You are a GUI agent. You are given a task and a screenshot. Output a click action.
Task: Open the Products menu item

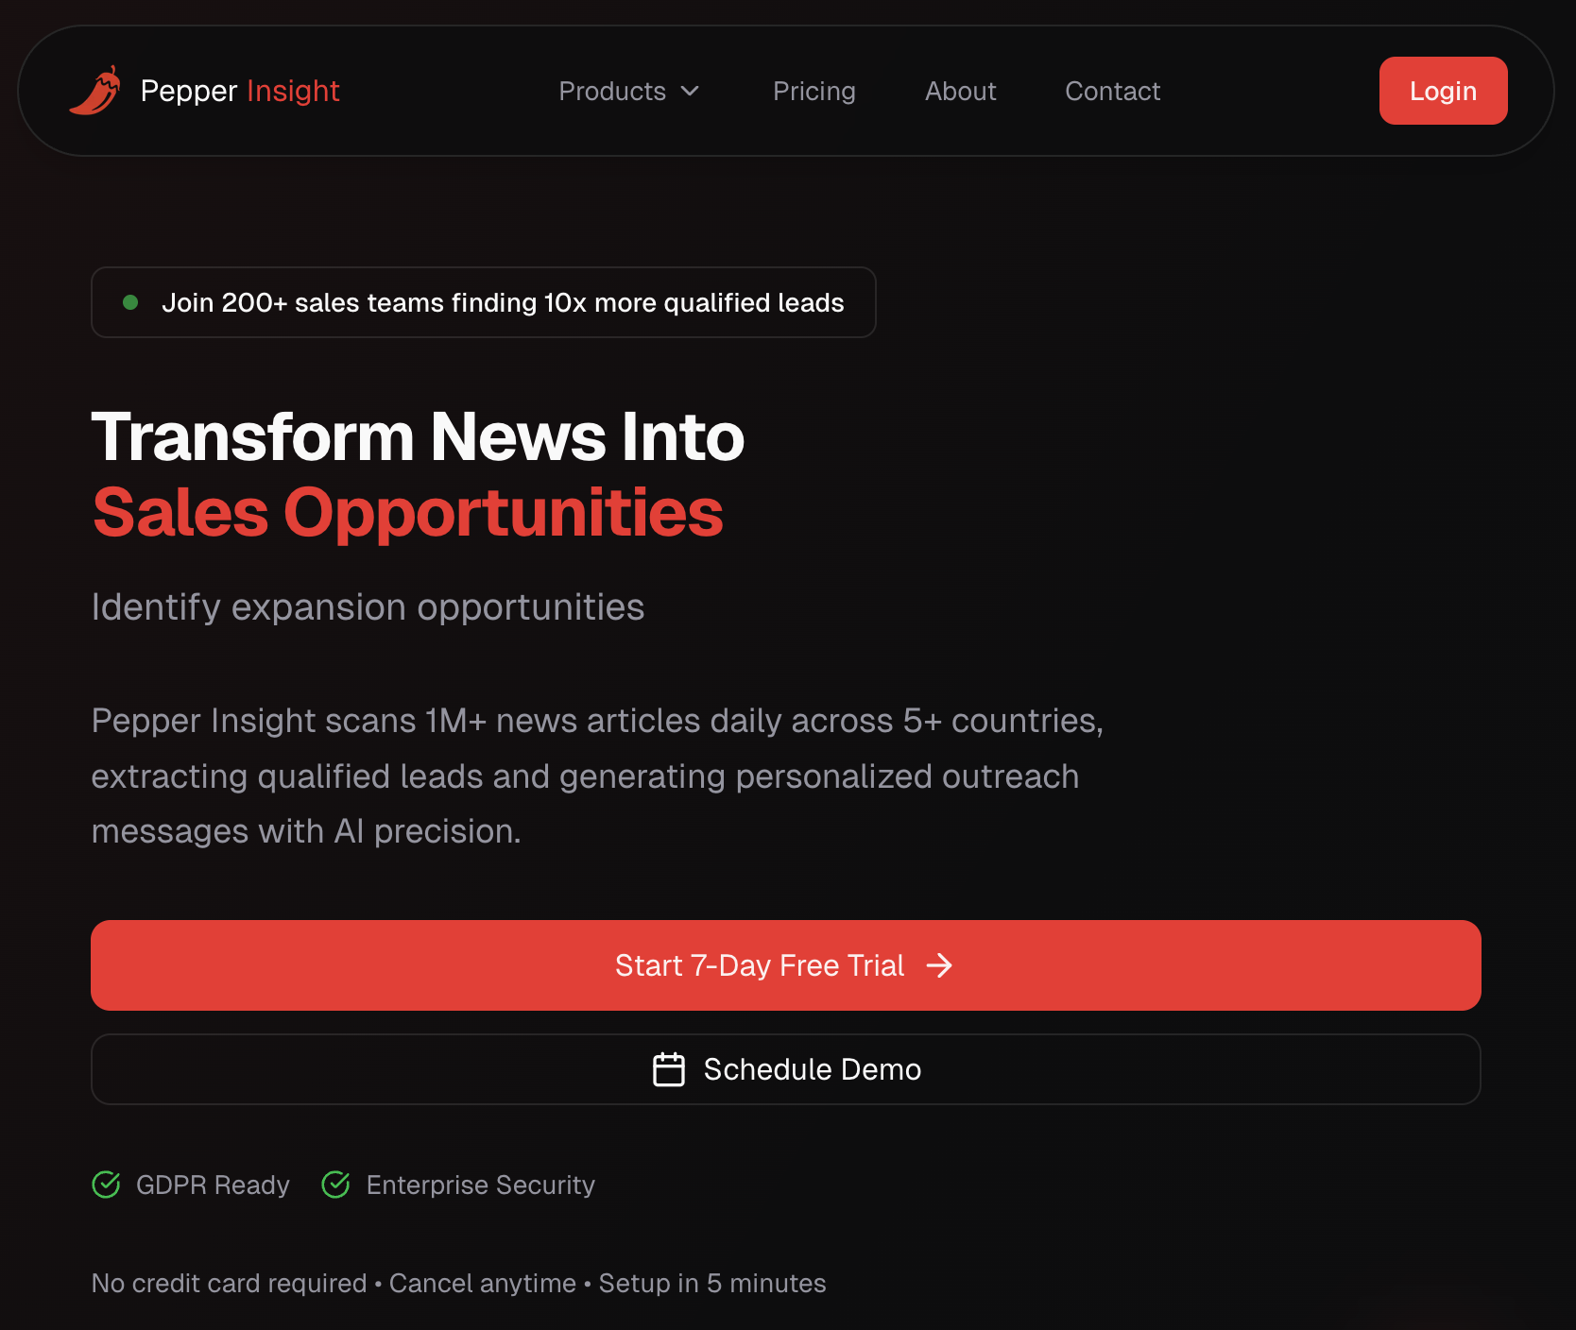[x=628, y=91]
